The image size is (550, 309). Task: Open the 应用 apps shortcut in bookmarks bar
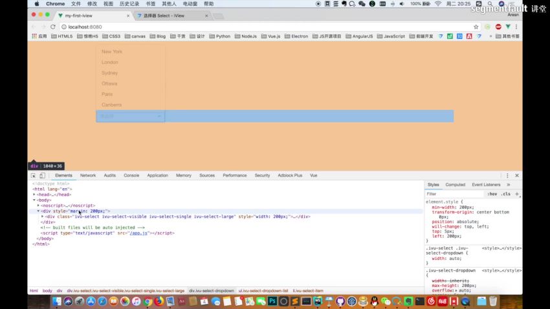(39, 36)
